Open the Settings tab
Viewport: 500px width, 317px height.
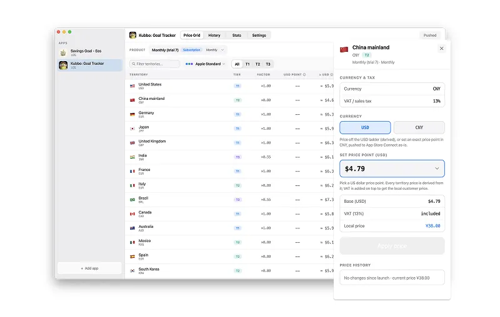[259, 36]
